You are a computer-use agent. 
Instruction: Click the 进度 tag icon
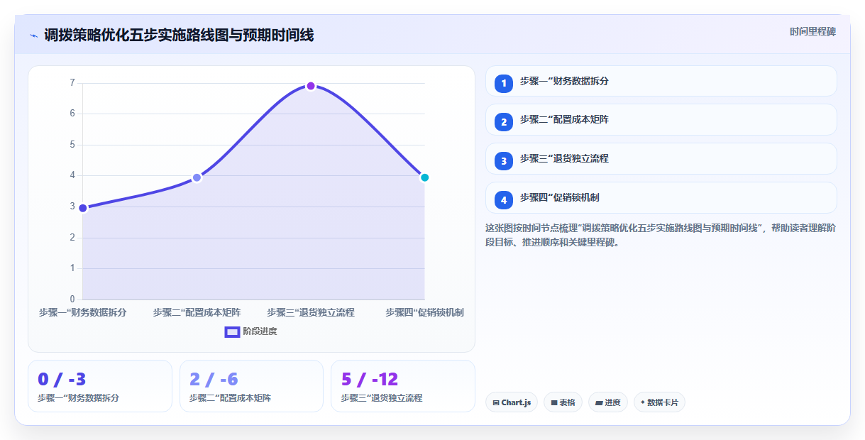[x=599, y=402]
